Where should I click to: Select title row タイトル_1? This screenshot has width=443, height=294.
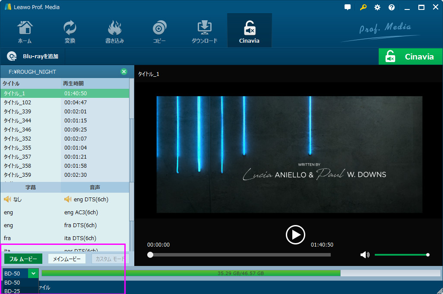(x=65, y=94)
